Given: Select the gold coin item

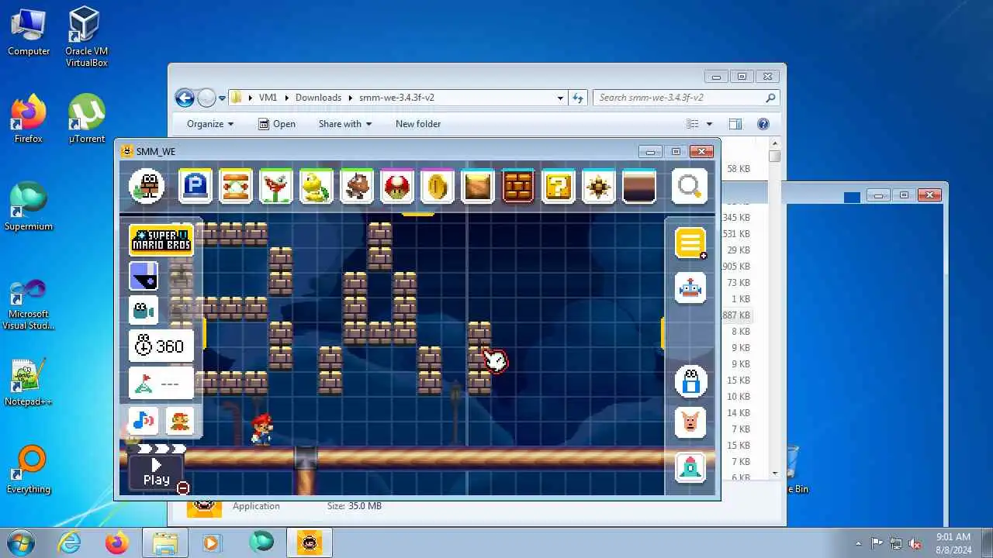Looking at the screenshot, I should (438, 186).
